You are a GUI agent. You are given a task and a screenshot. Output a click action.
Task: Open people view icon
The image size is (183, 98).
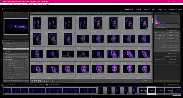point(47,81)
